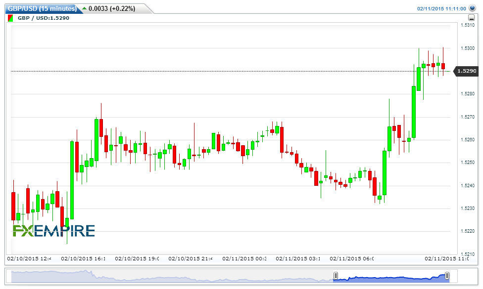
Task: Click the 02/11/2015 11:0 time label
Action: coord(447,258)
